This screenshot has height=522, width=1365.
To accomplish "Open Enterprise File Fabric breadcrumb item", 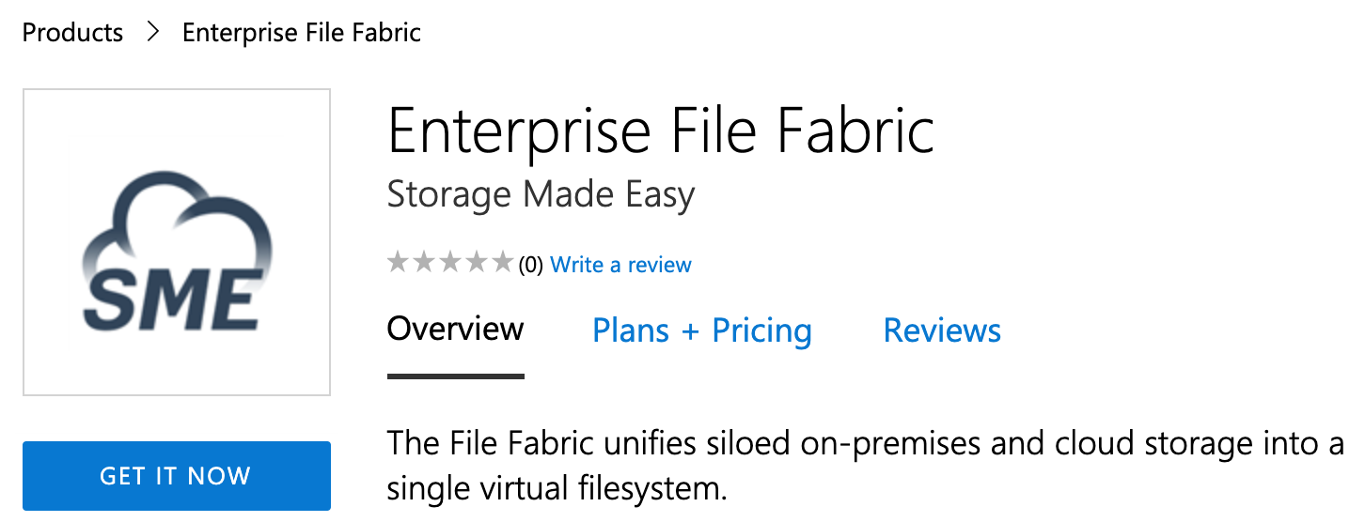I will point(302,33).
